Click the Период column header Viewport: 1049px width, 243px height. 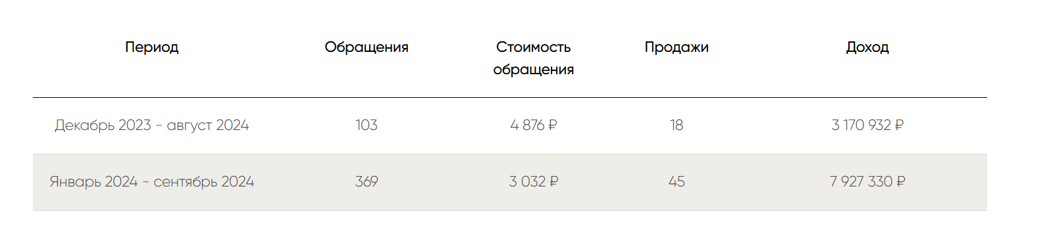(151, 47)
